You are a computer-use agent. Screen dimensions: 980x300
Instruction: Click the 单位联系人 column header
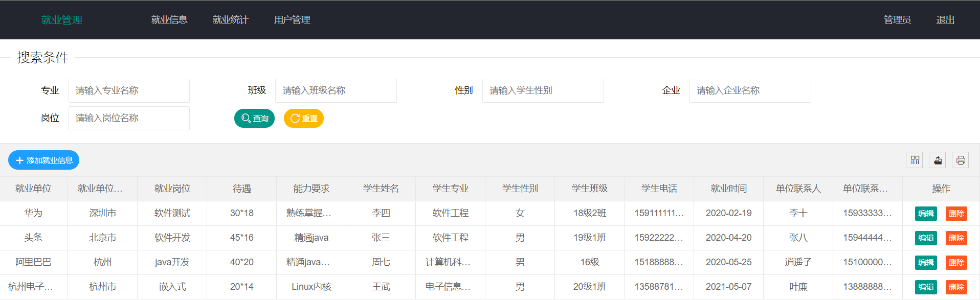tap(798, 189)
